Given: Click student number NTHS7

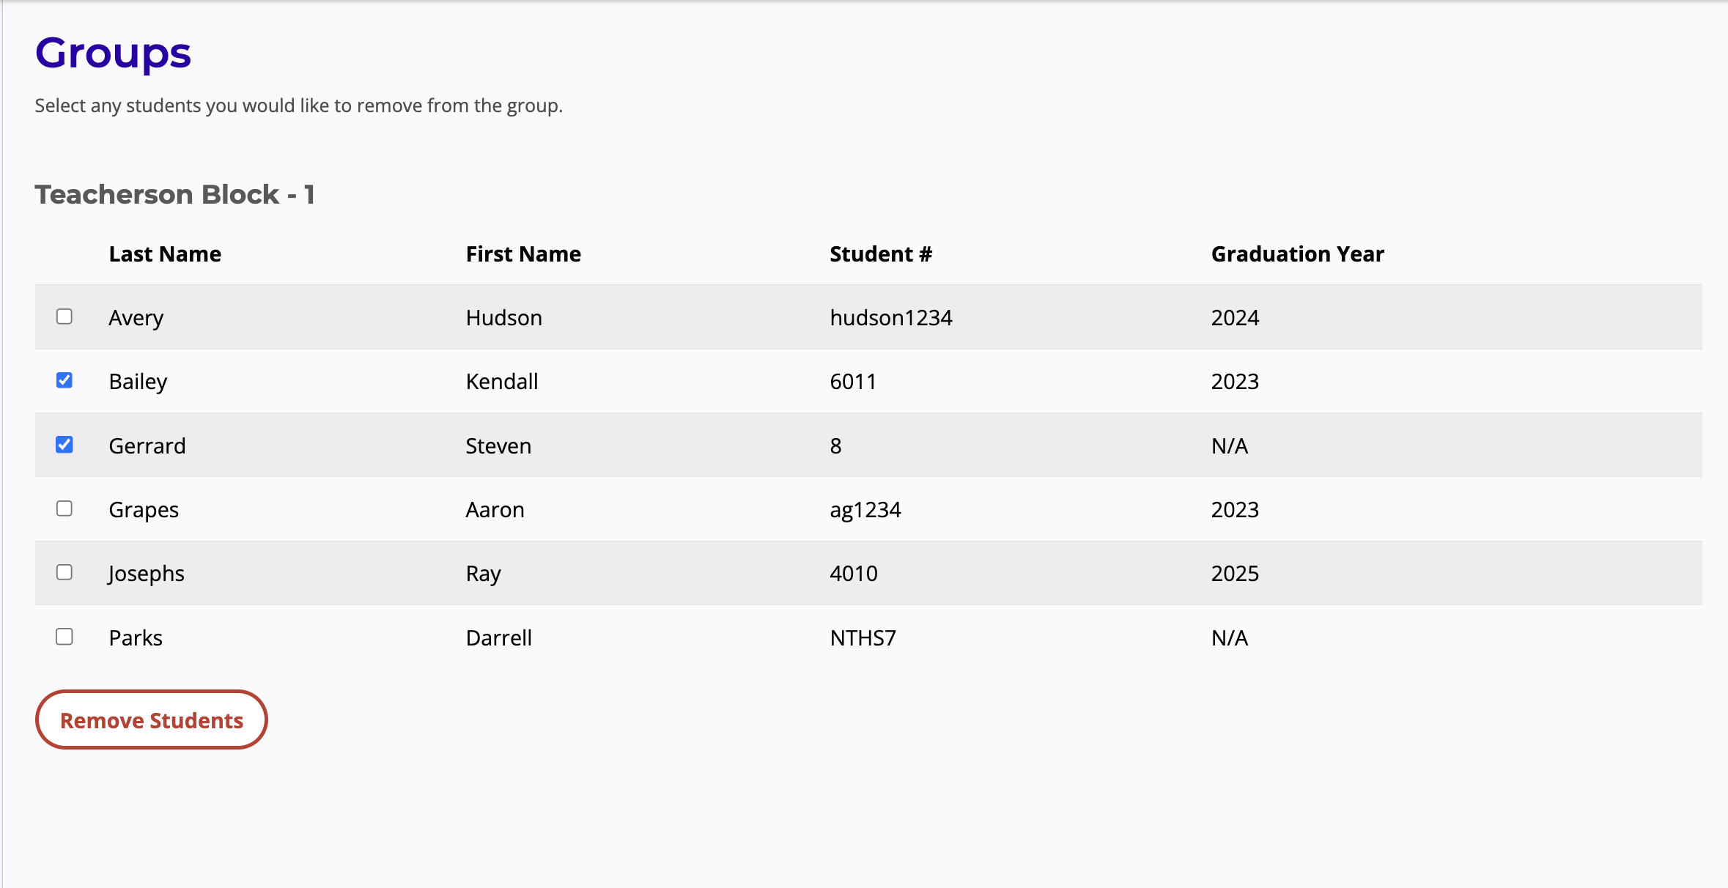Looking at the screenshot, I should [x=863, y=638].
